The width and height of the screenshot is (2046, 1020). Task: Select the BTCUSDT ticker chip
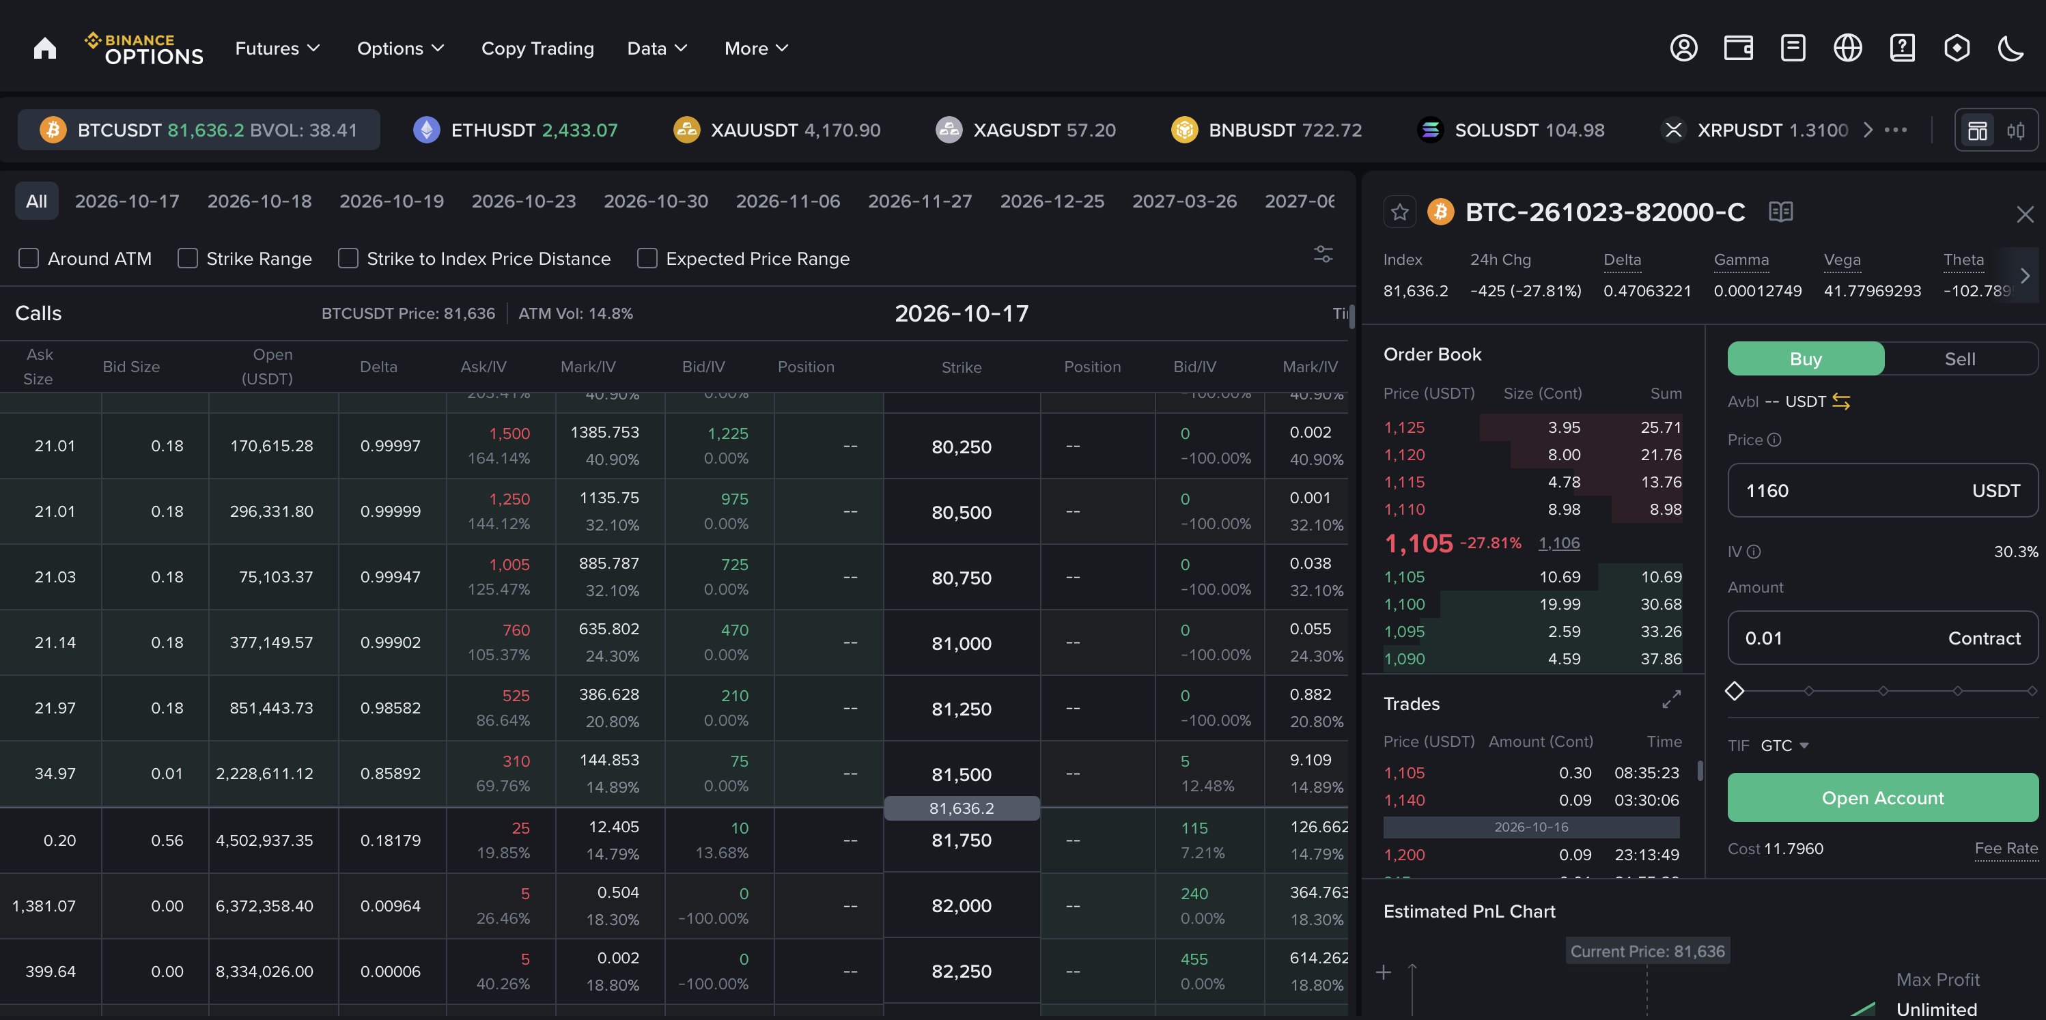199,130
